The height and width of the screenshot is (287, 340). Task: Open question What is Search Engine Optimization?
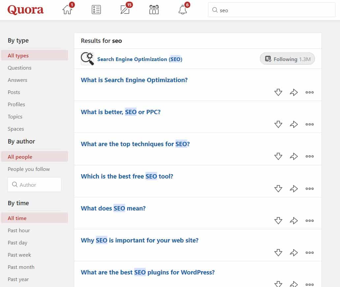pyautogui.click(x=134, y=80)
